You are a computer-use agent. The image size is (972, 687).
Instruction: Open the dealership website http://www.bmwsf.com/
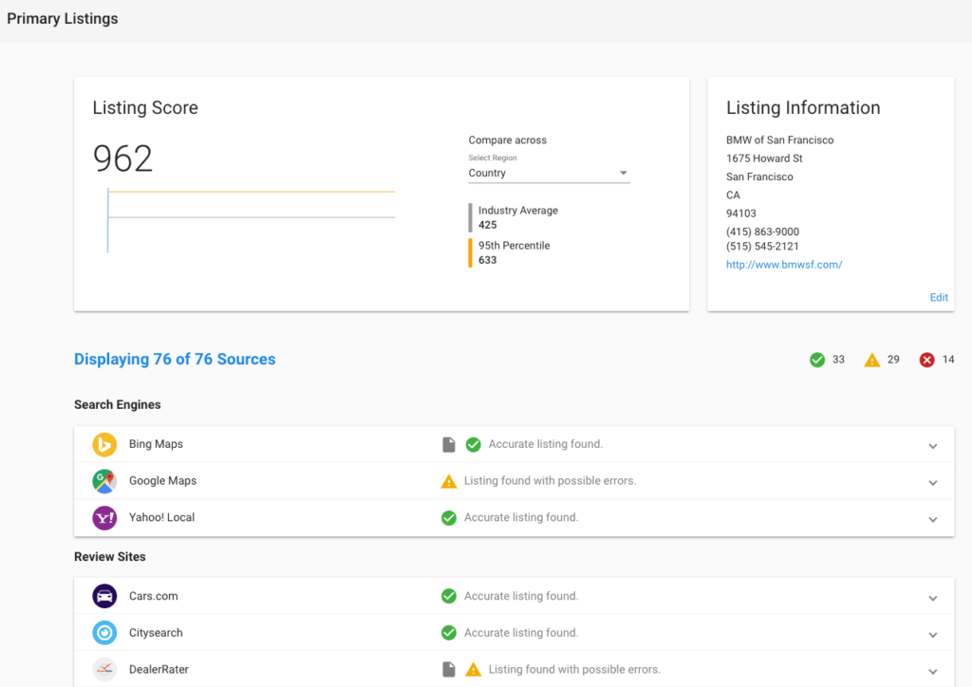click(784, 265)
